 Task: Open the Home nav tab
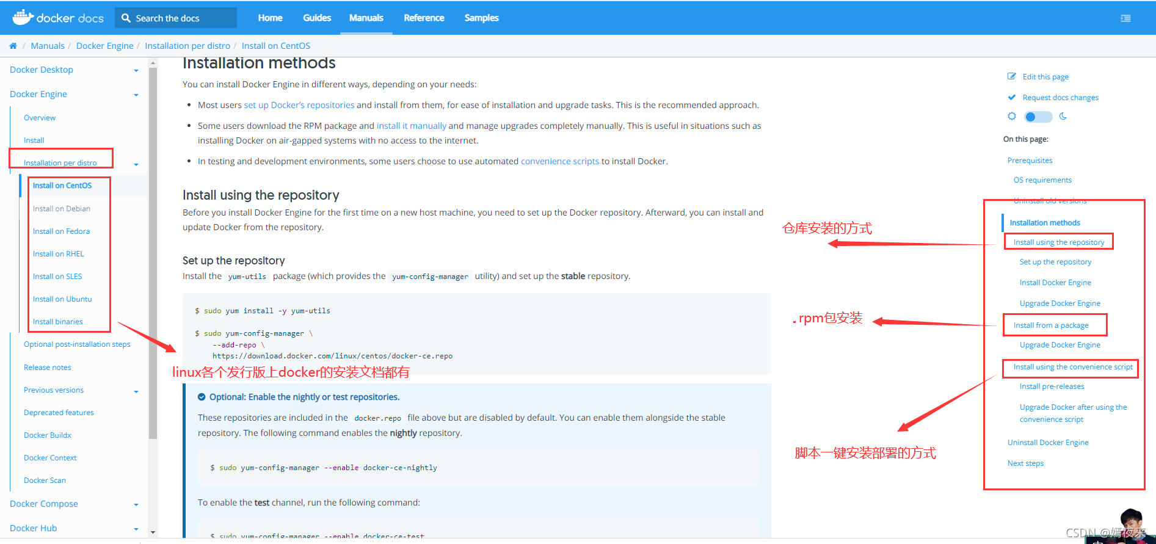point(270,18)
